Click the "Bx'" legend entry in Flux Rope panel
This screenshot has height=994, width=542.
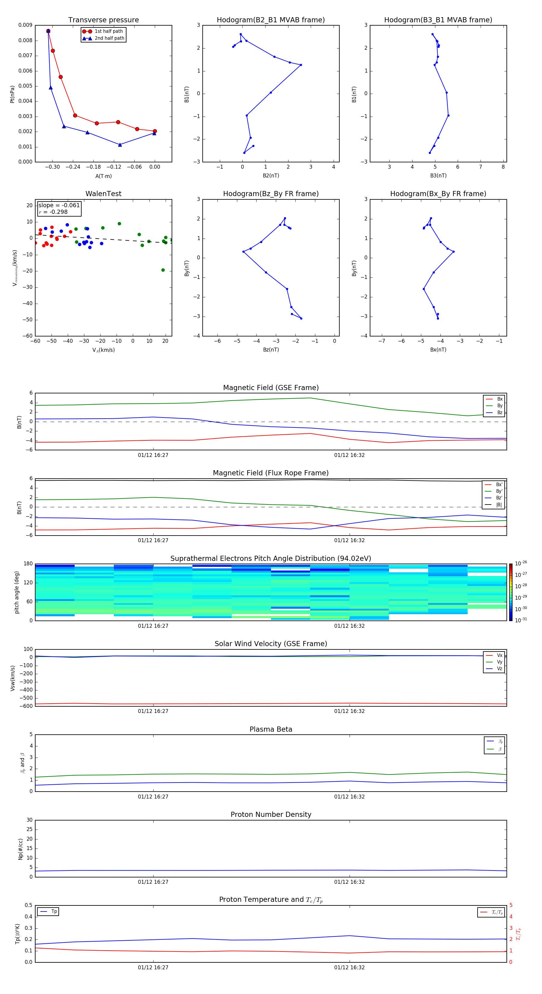click(494, 485)
